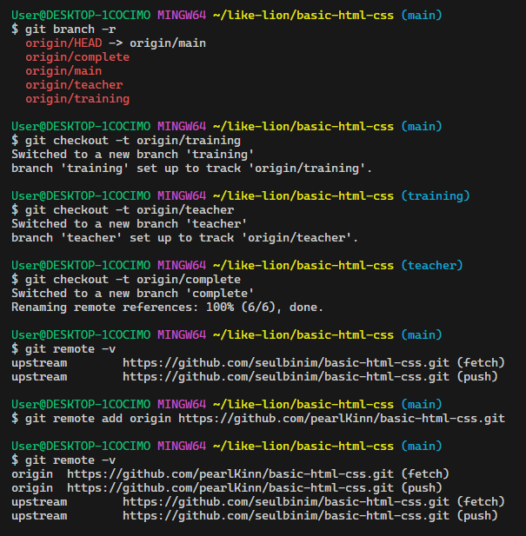Select the red "origin/HEAD" text

[x=63, y=43]
